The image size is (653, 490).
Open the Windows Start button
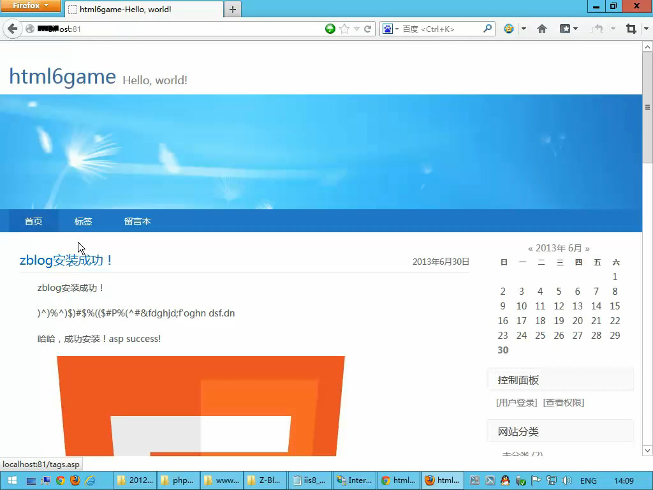[x=12, y=480]
